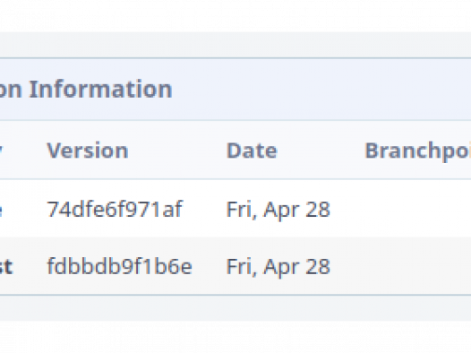Click the gray strip above the panel header
This screenshot has height=353, width=471.
click(x=235, y=45)
